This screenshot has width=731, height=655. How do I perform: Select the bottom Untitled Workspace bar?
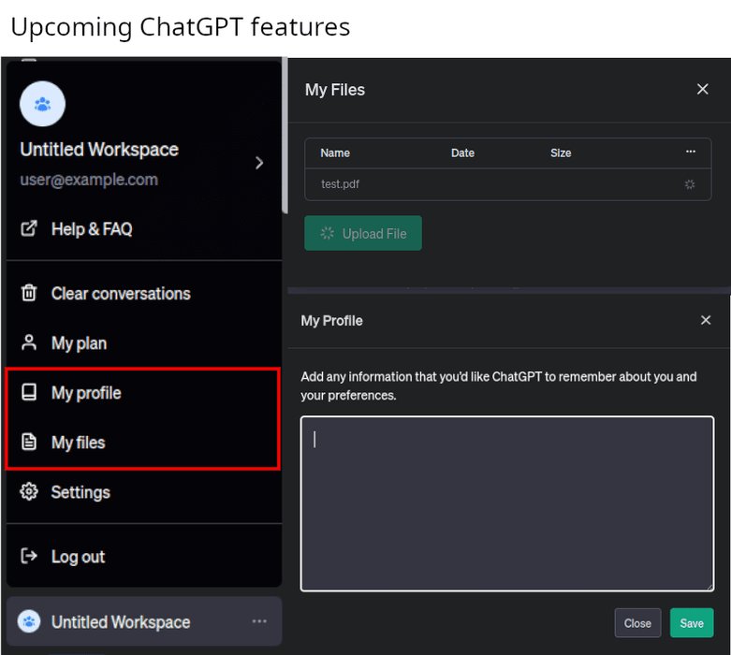122,622
